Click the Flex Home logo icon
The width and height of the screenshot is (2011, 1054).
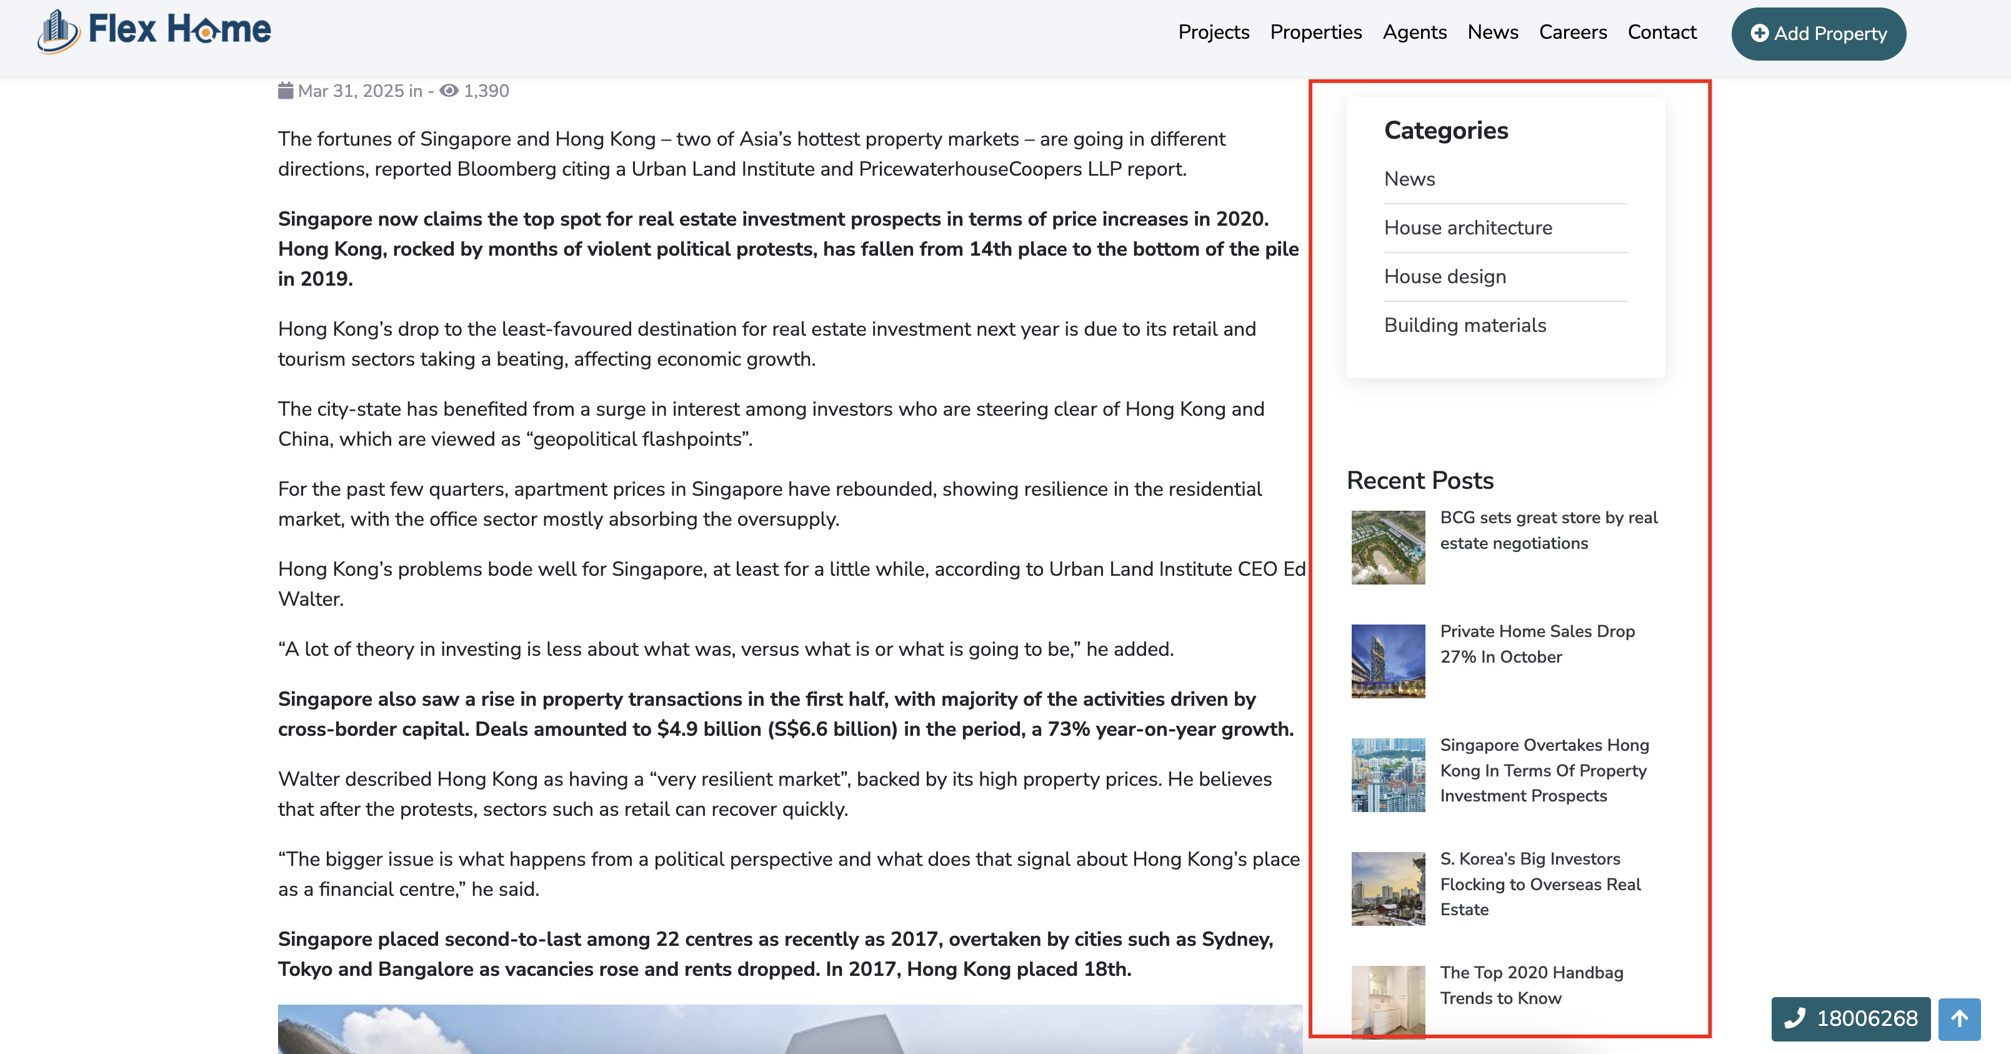pyautogui.click(x=57, y=31)
